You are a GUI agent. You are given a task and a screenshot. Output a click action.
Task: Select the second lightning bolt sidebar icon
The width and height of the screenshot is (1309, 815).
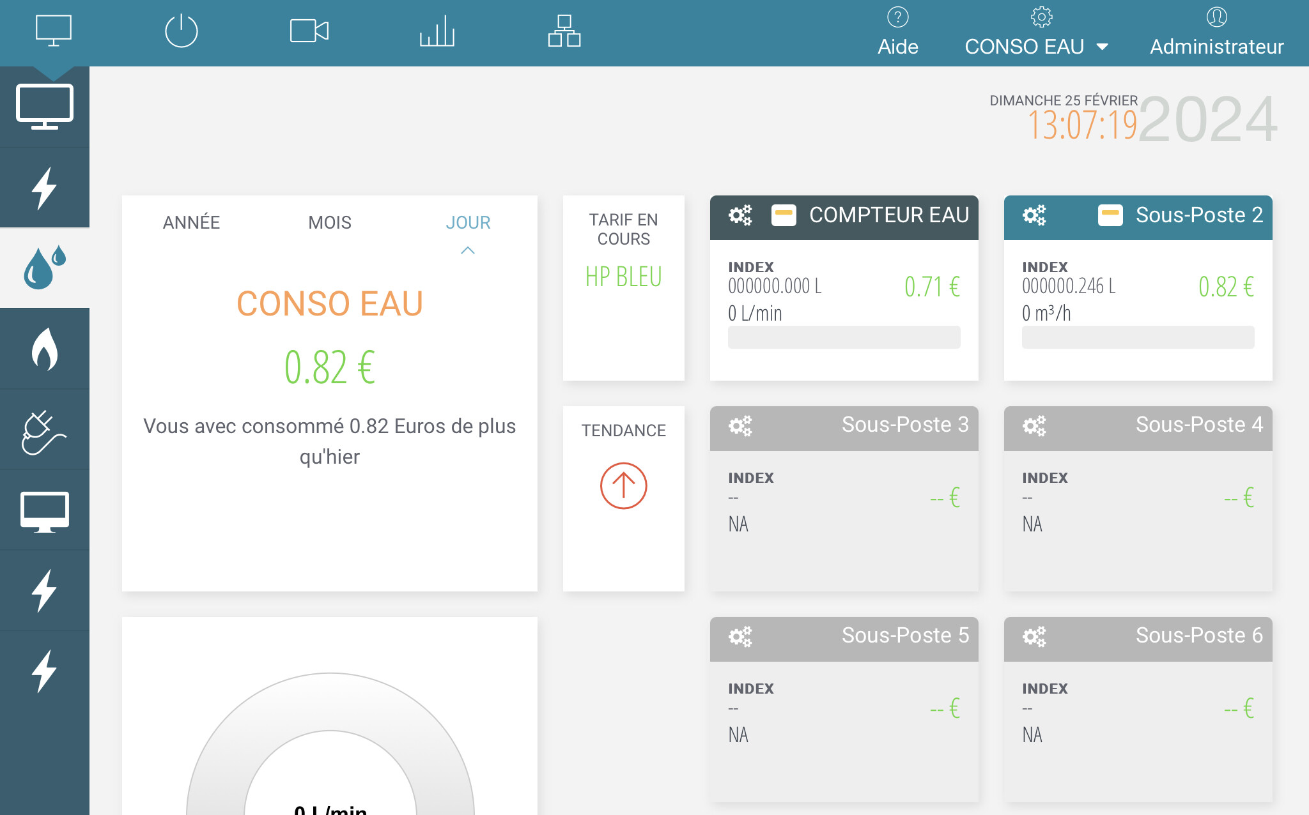click(45, 591)
